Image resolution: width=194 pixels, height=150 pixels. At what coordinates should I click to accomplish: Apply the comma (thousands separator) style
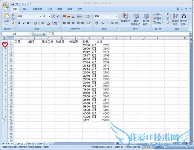tap(107, 23)
